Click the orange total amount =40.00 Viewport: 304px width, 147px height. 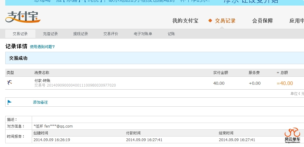point(285,83)
